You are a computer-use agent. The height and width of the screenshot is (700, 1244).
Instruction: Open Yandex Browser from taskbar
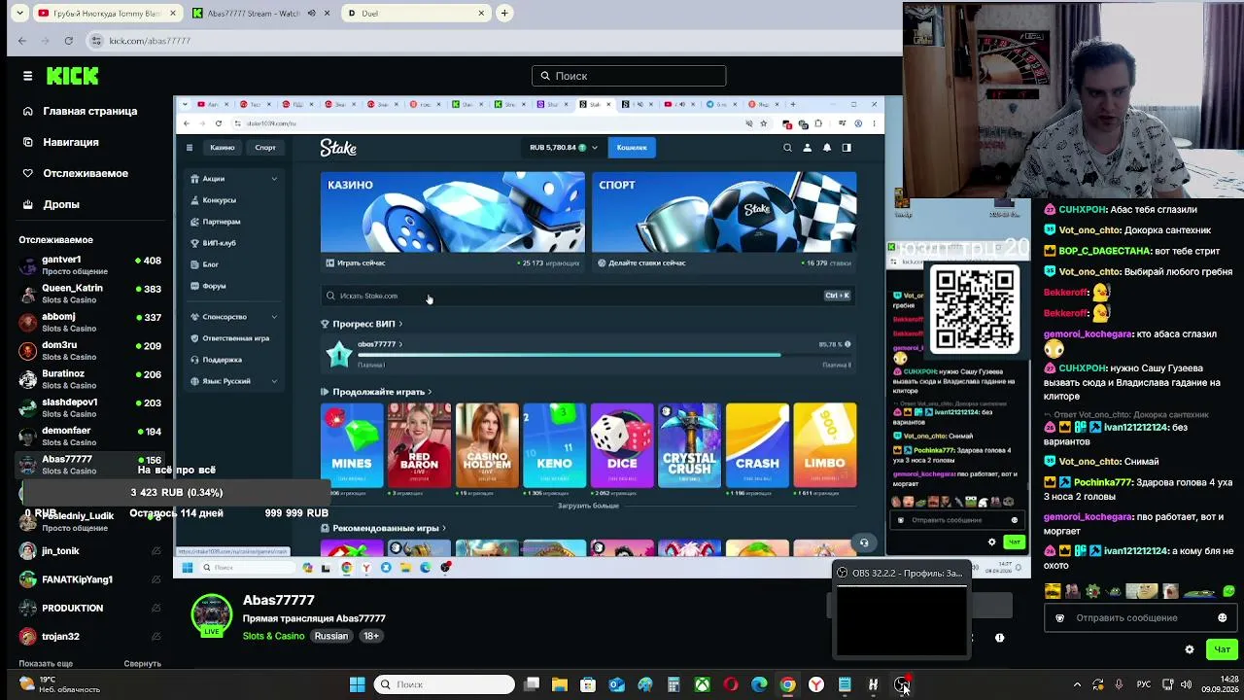pos(816,684)
